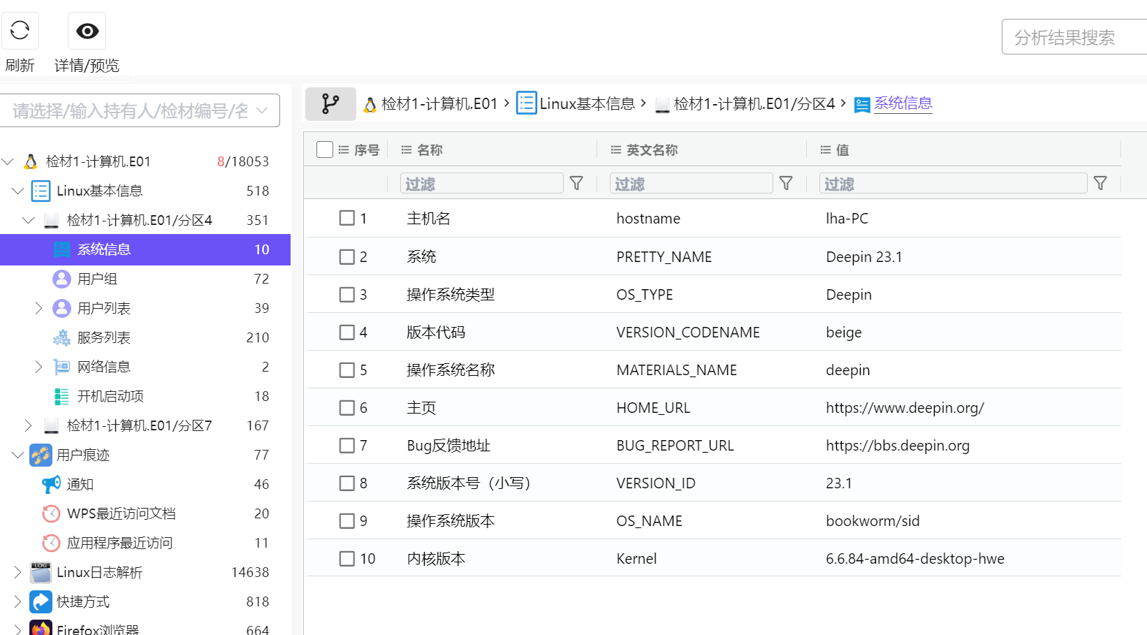Collapse 用户痕迹 tree node
Viewport: 1147px width, 635px height.
[x=18, y=455]
